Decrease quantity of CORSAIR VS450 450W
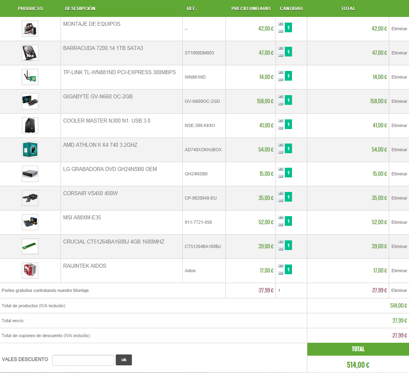 [280, 200]
